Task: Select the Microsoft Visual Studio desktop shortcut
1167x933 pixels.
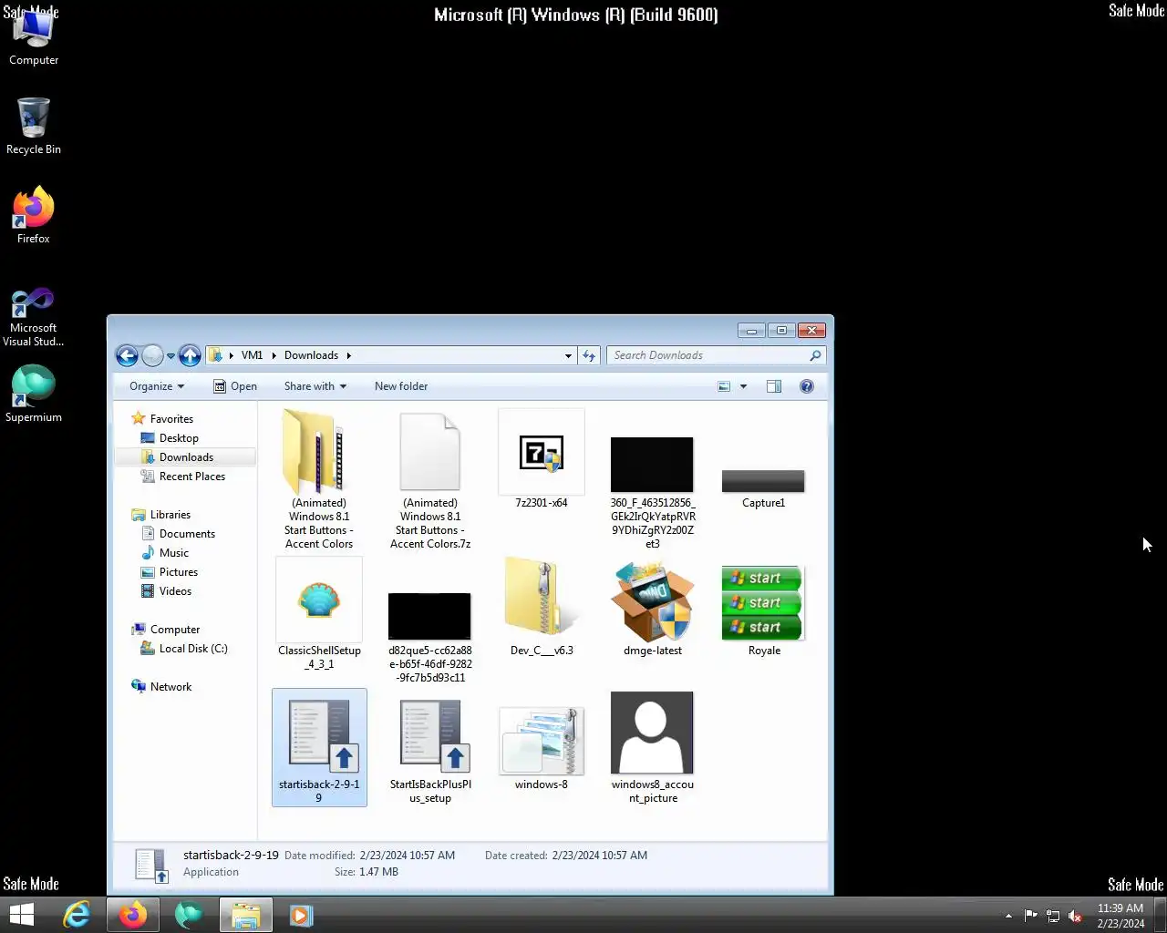Action: pos(34,316)
